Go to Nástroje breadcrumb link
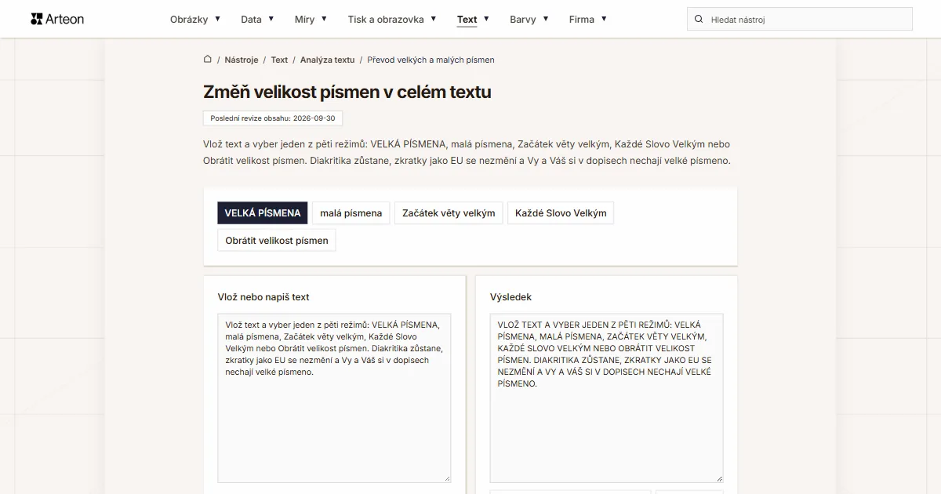Image resolution: width=941 pixels, height=494 pixels. click(242, 60)
